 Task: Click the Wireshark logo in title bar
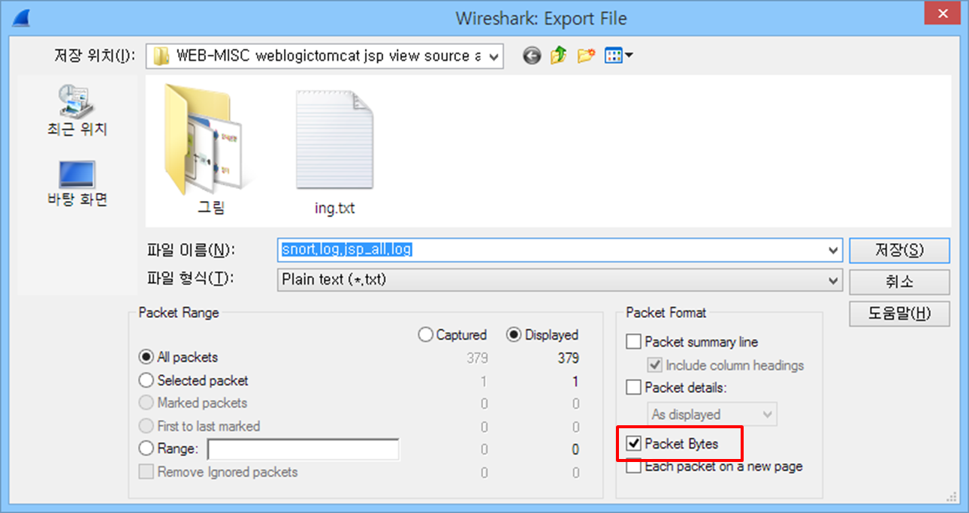click(x=20, y=15)
